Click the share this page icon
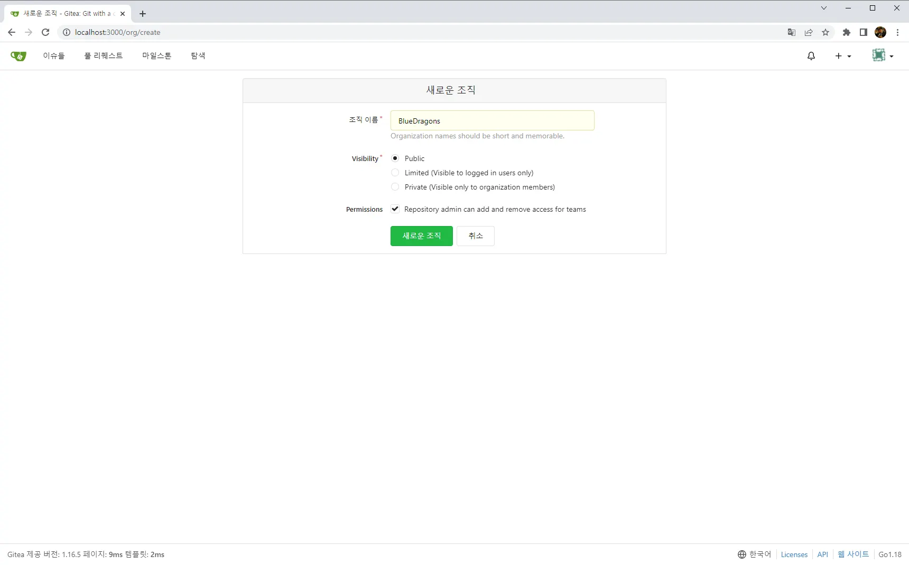Image resolution: width=909 pixels, height=565 pixels. (809, 32)
